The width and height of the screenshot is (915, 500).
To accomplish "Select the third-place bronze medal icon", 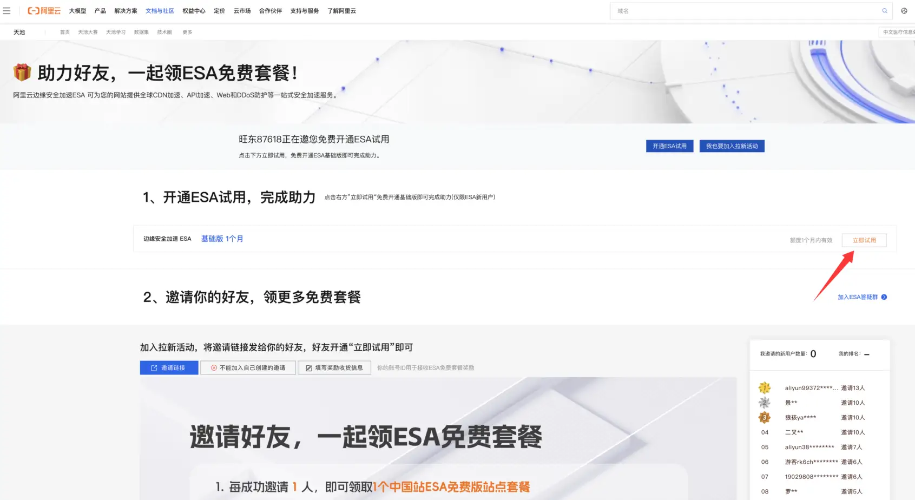I will 765,417.
